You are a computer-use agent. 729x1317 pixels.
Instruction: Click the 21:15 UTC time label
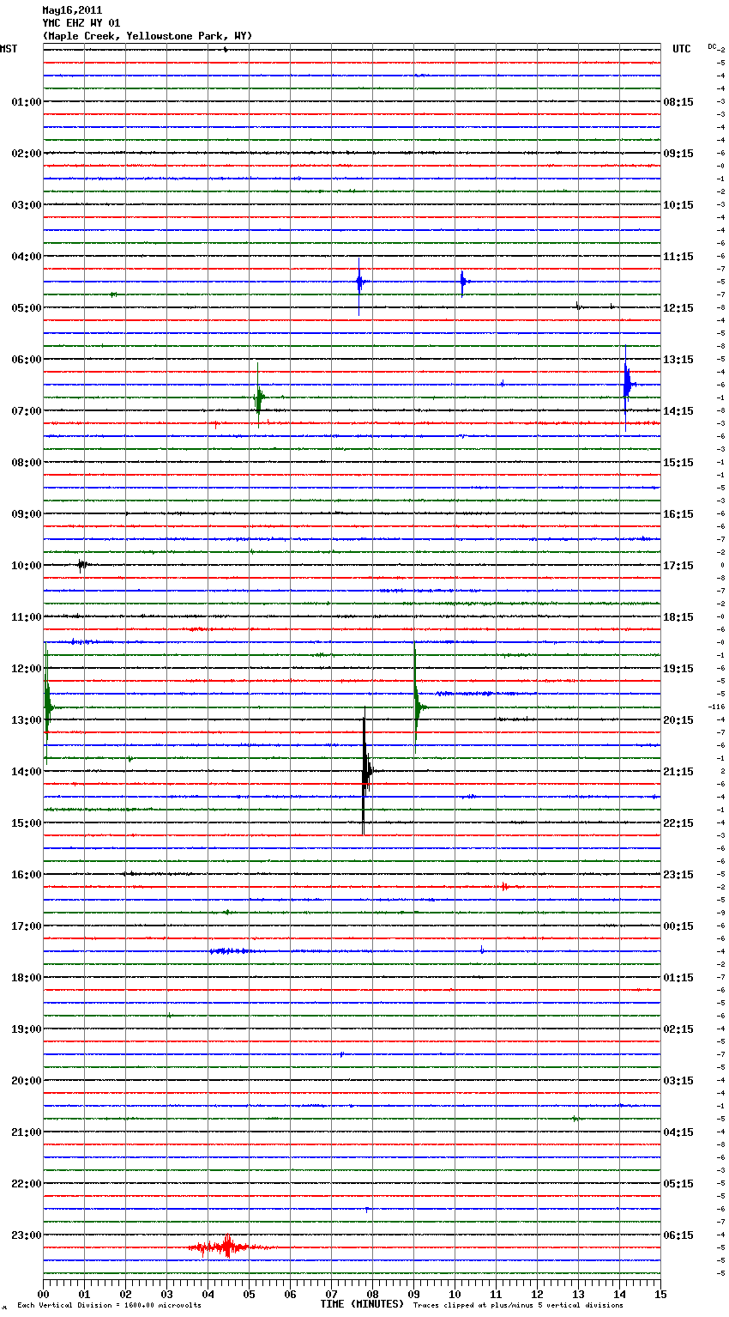678,771
